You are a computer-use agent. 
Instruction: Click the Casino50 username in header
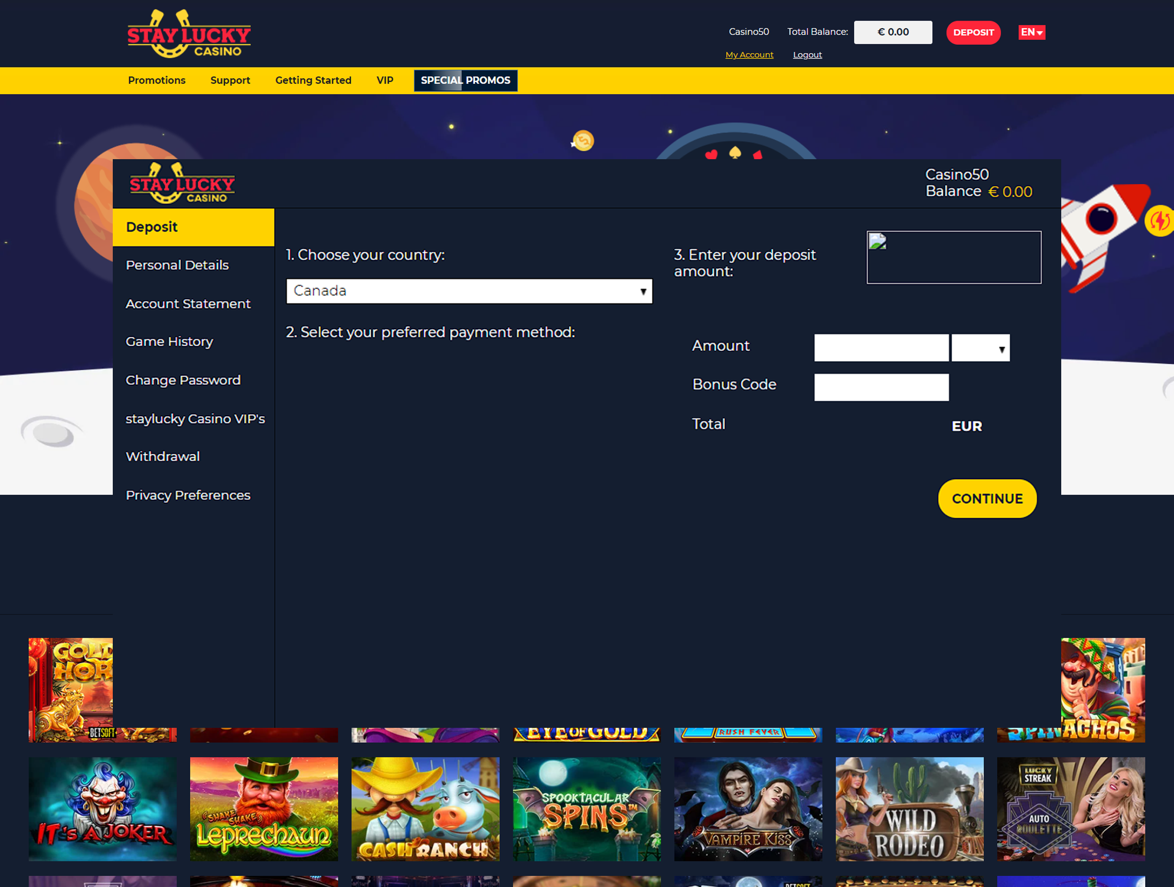pyautogui.click(x=748, y=32)
